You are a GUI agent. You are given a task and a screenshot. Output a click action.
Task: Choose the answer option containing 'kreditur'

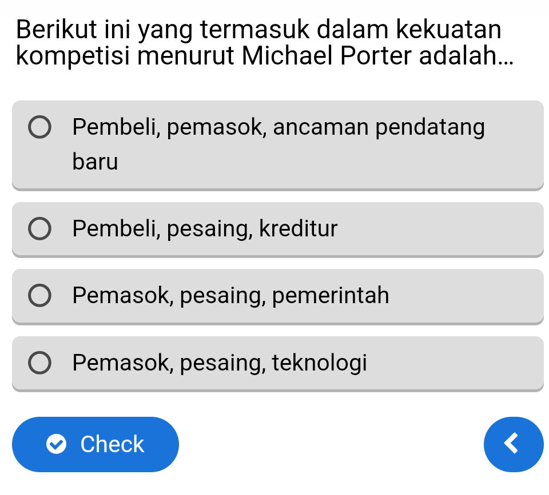pos(278,228)
